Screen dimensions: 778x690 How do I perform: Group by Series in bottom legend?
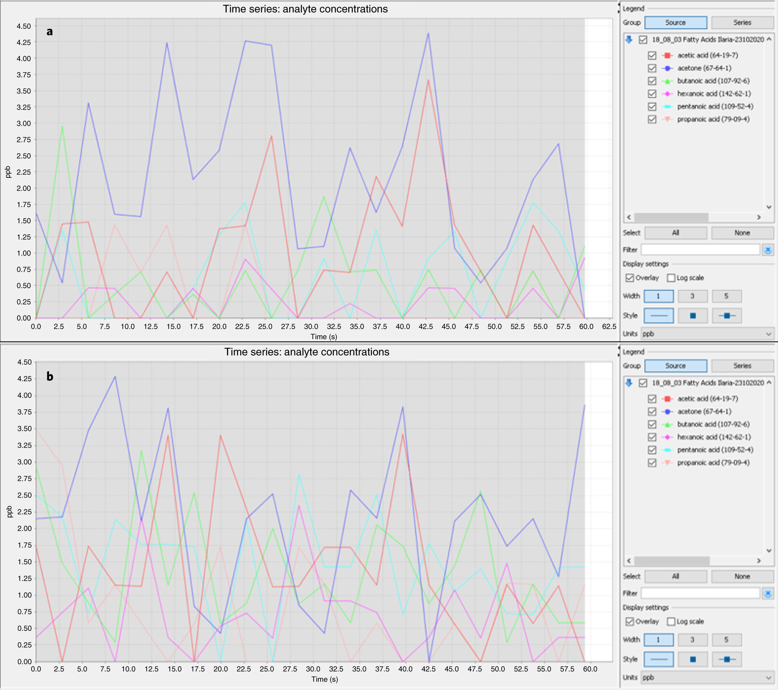click(x=742, y=366)
